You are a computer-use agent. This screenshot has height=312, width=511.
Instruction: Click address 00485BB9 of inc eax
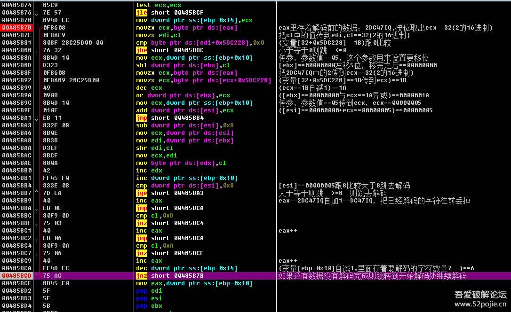pos(16,201)
